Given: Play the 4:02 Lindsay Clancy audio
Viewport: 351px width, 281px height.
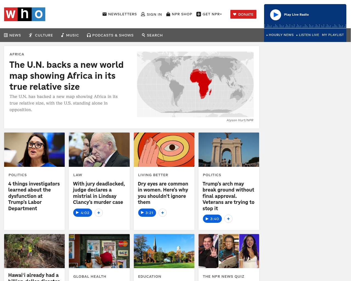Looking at the screenshot, I should (x=83, y=213).
